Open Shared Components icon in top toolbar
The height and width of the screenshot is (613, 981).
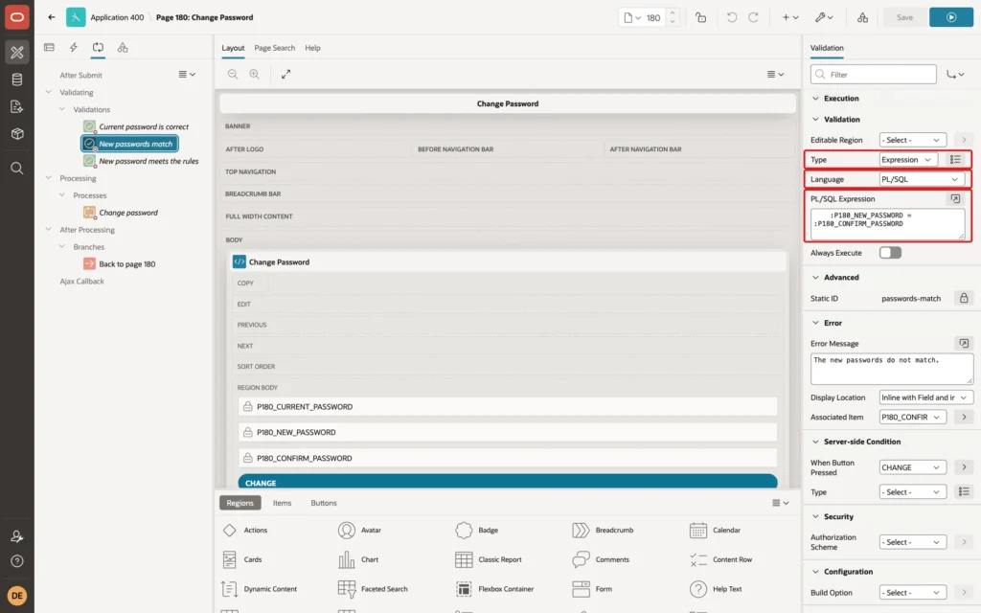click(x=863, y=17)
